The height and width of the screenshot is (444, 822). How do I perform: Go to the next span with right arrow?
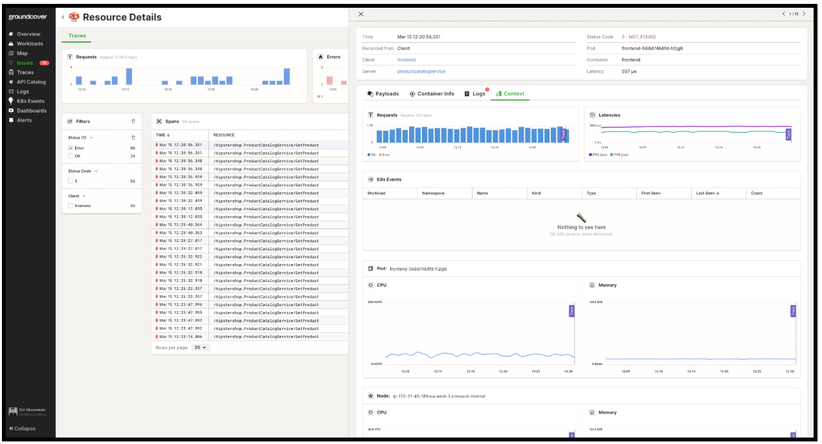click(x=803, y=14)
